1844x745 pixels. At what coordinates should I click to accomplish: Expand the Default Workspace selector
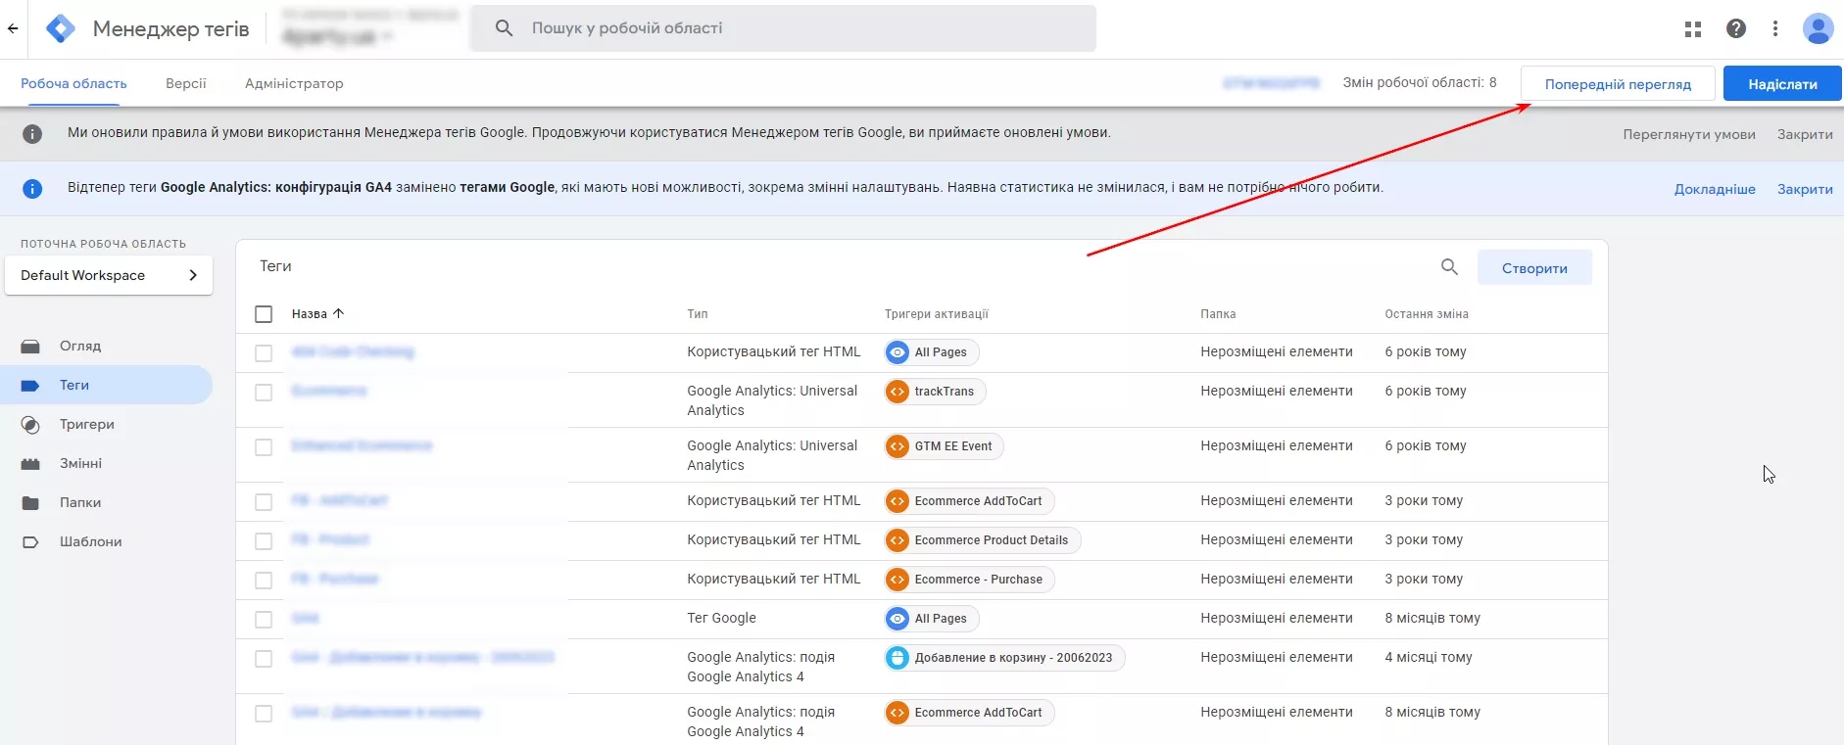pos(109,275)
